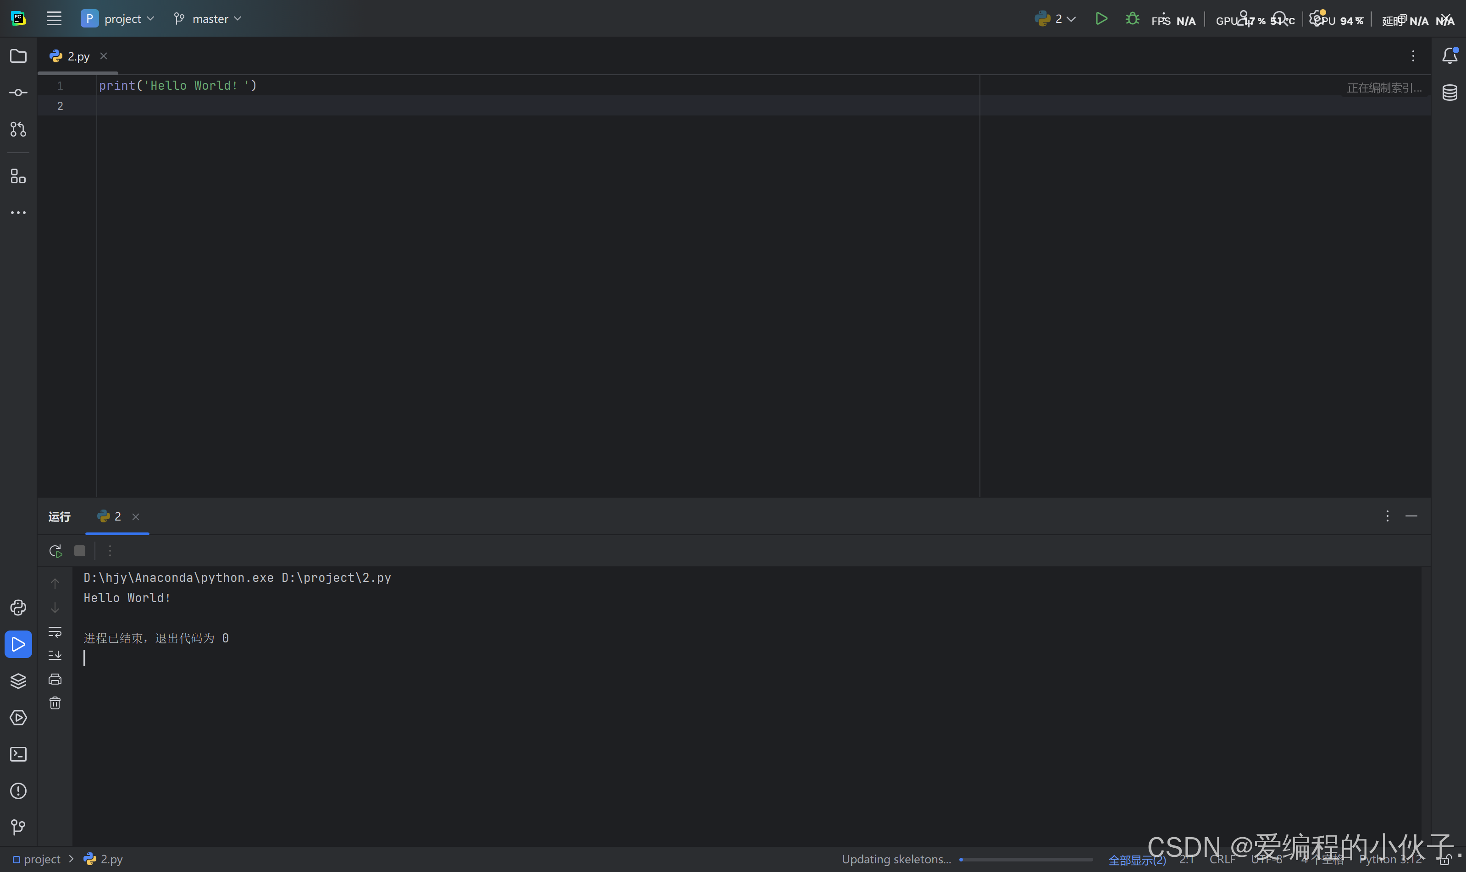The height and width of the screenshot is (872, 1466).
Task: Click the project breadcrumb in status bar
Action: point(41,859)
